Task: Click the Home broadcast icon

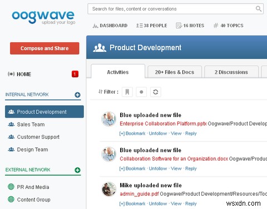Action: click(x=11, y=74)
